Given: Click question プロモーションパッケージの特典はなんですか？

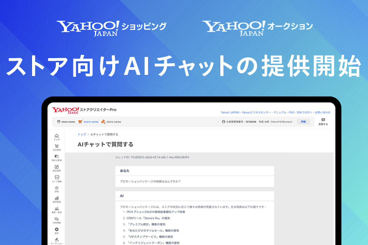Looking at the screenshot, I should [150, 181].
